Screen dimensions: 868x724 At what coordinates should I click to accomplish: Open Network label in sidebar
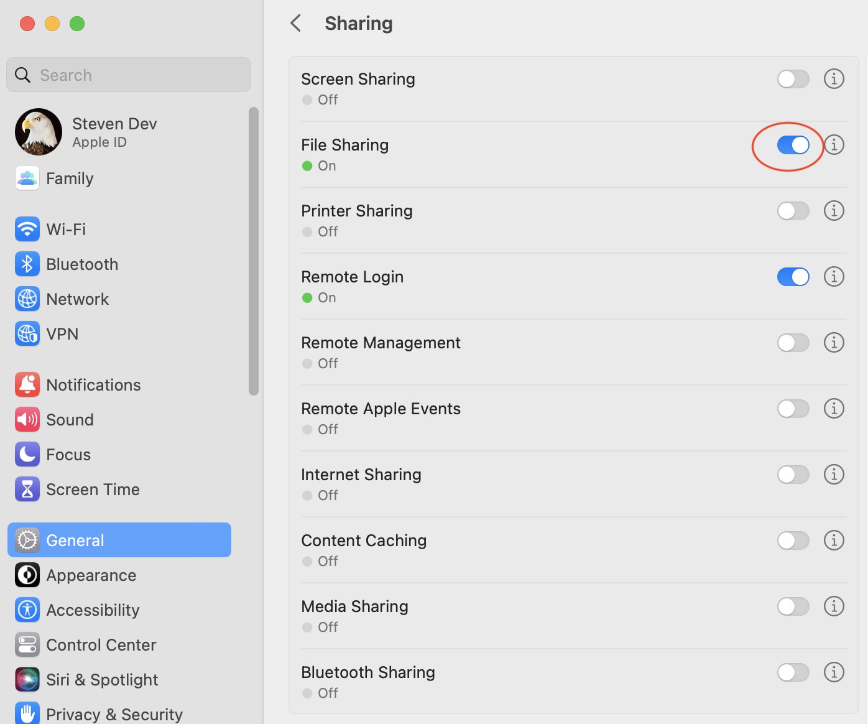[x=78, y=299]
